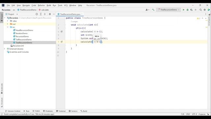The height and width of the screenshot is (119, 211).
Task: Click Run with Coverage icon
Action: pyautogui.click(x=192, y=10)
